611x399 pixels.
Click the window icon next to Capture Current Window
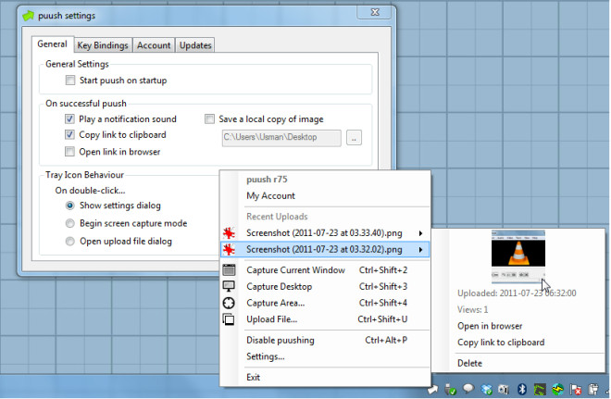coord(229,269)
